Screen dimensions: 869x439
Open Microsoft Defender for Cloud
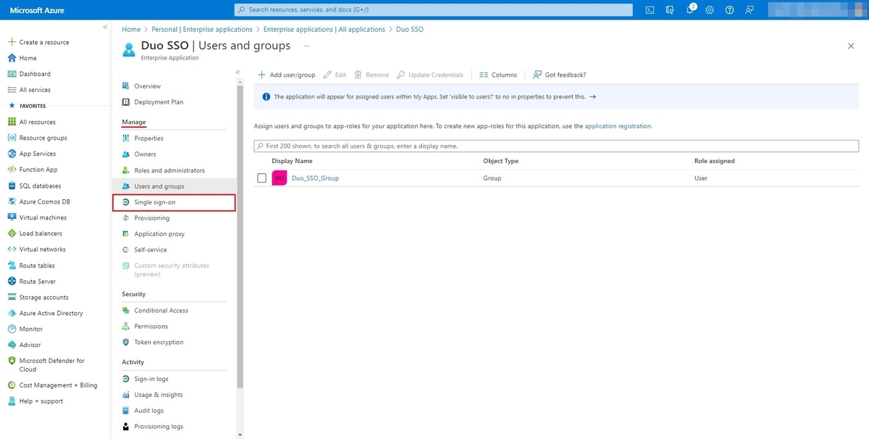pyautogui.click(x=51, y=364)
